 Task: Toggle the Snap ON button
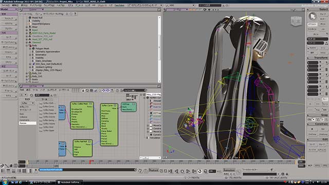309,120
